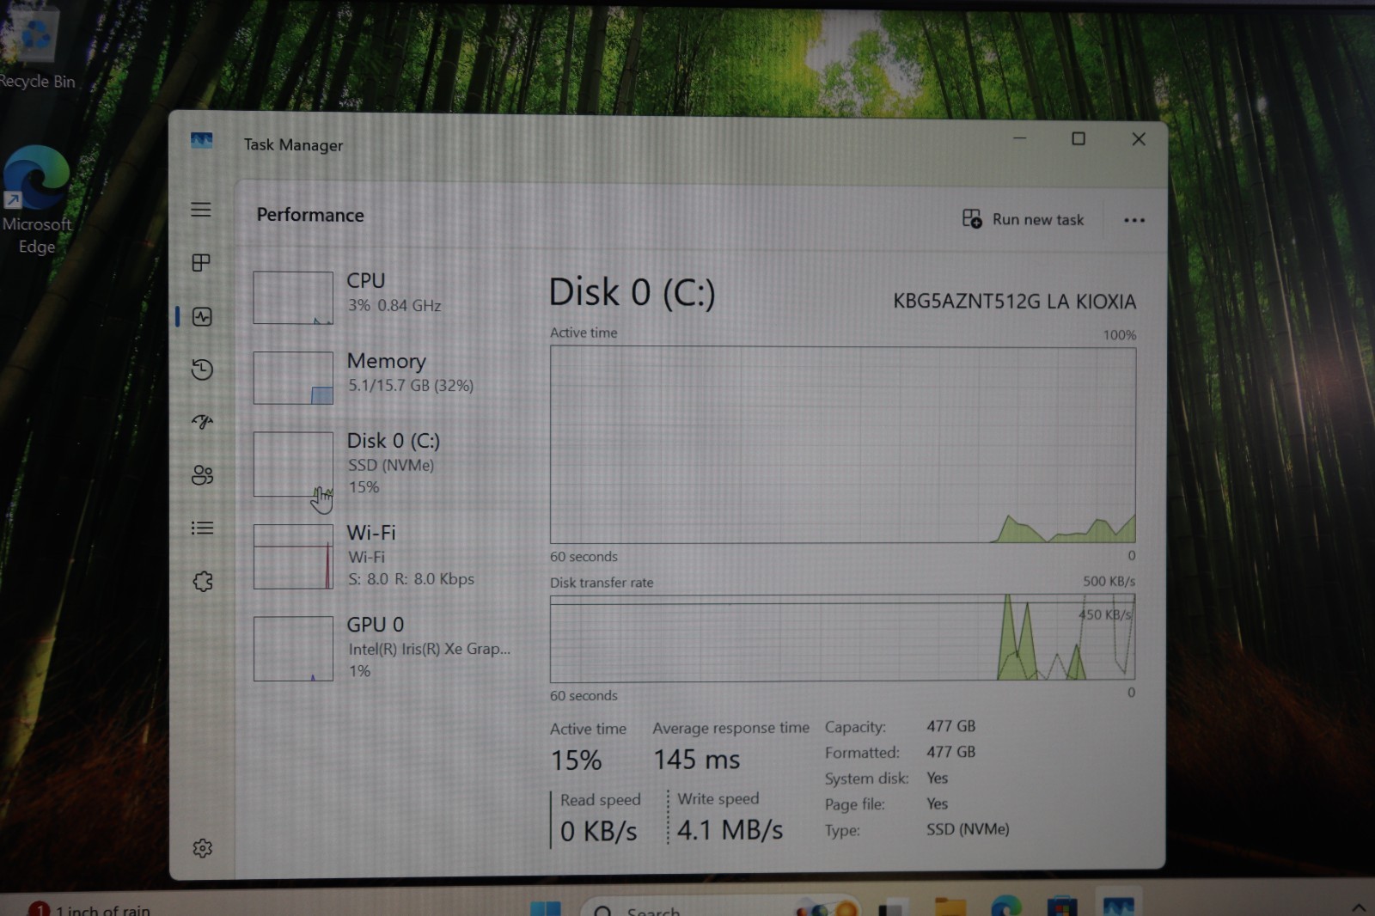Click the Disk transfer rate graph
Image resolution: width=1375 pixels, height=916 pixels.
tap(843, 638)
